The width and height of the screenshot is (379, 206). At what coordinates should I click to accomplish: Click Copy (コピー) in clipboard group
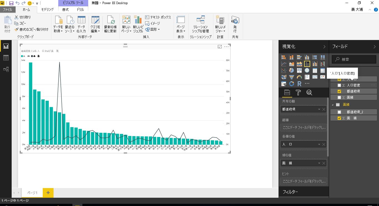(20, 23)
